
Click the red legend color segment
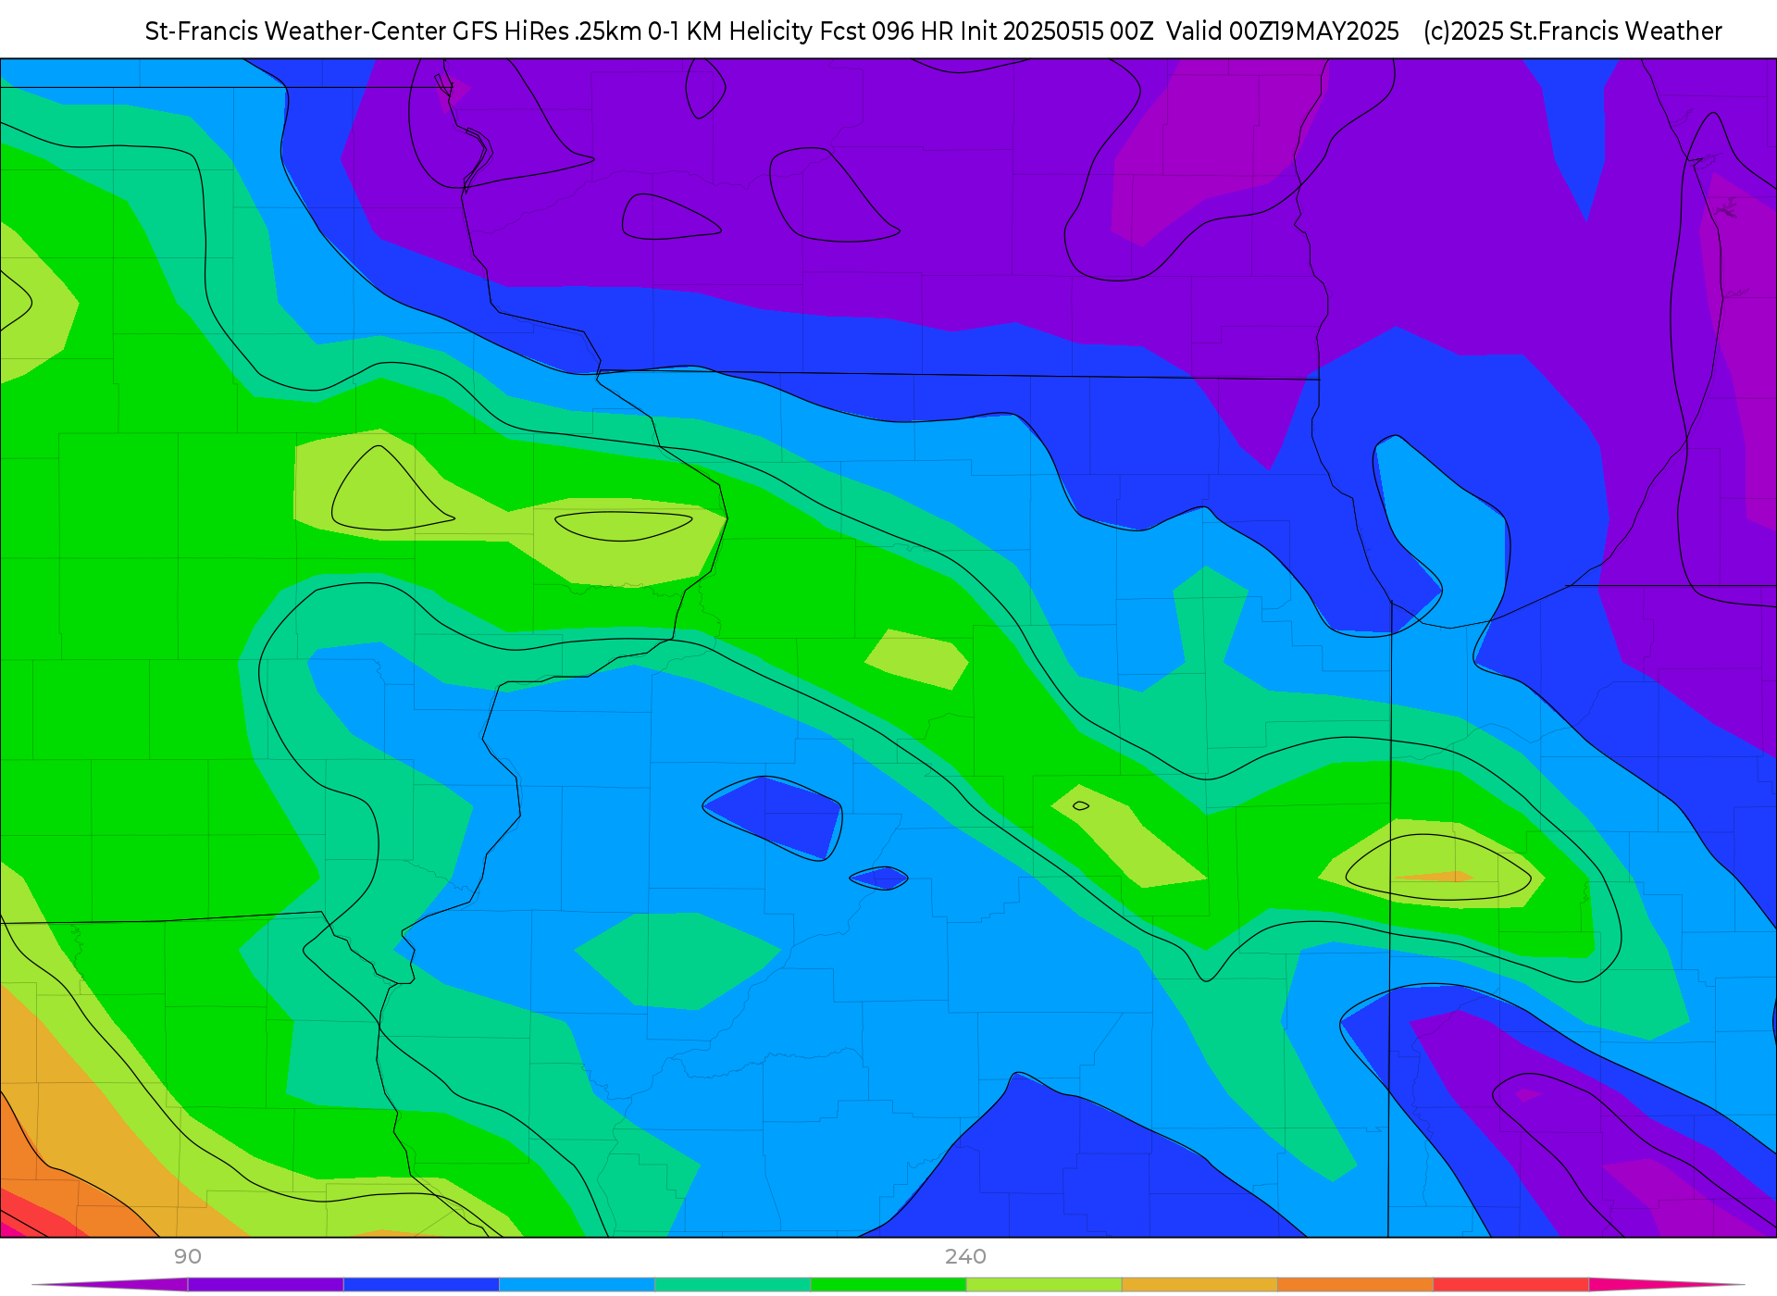coord(1510,1285)
